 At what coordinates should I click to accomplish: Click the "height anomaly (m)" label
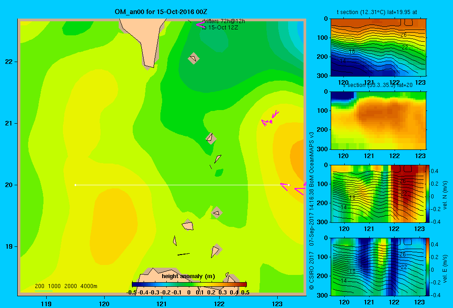(x=188, y=276)
